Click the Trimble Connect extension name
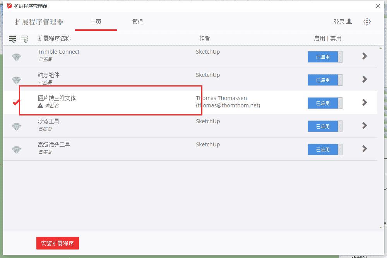387x258 pixels. pos(58,52)
